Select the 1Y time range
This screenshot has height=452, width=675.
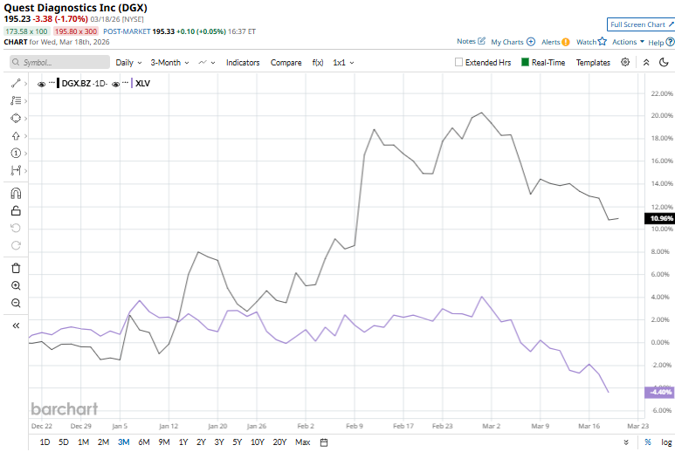coord(183,442)
